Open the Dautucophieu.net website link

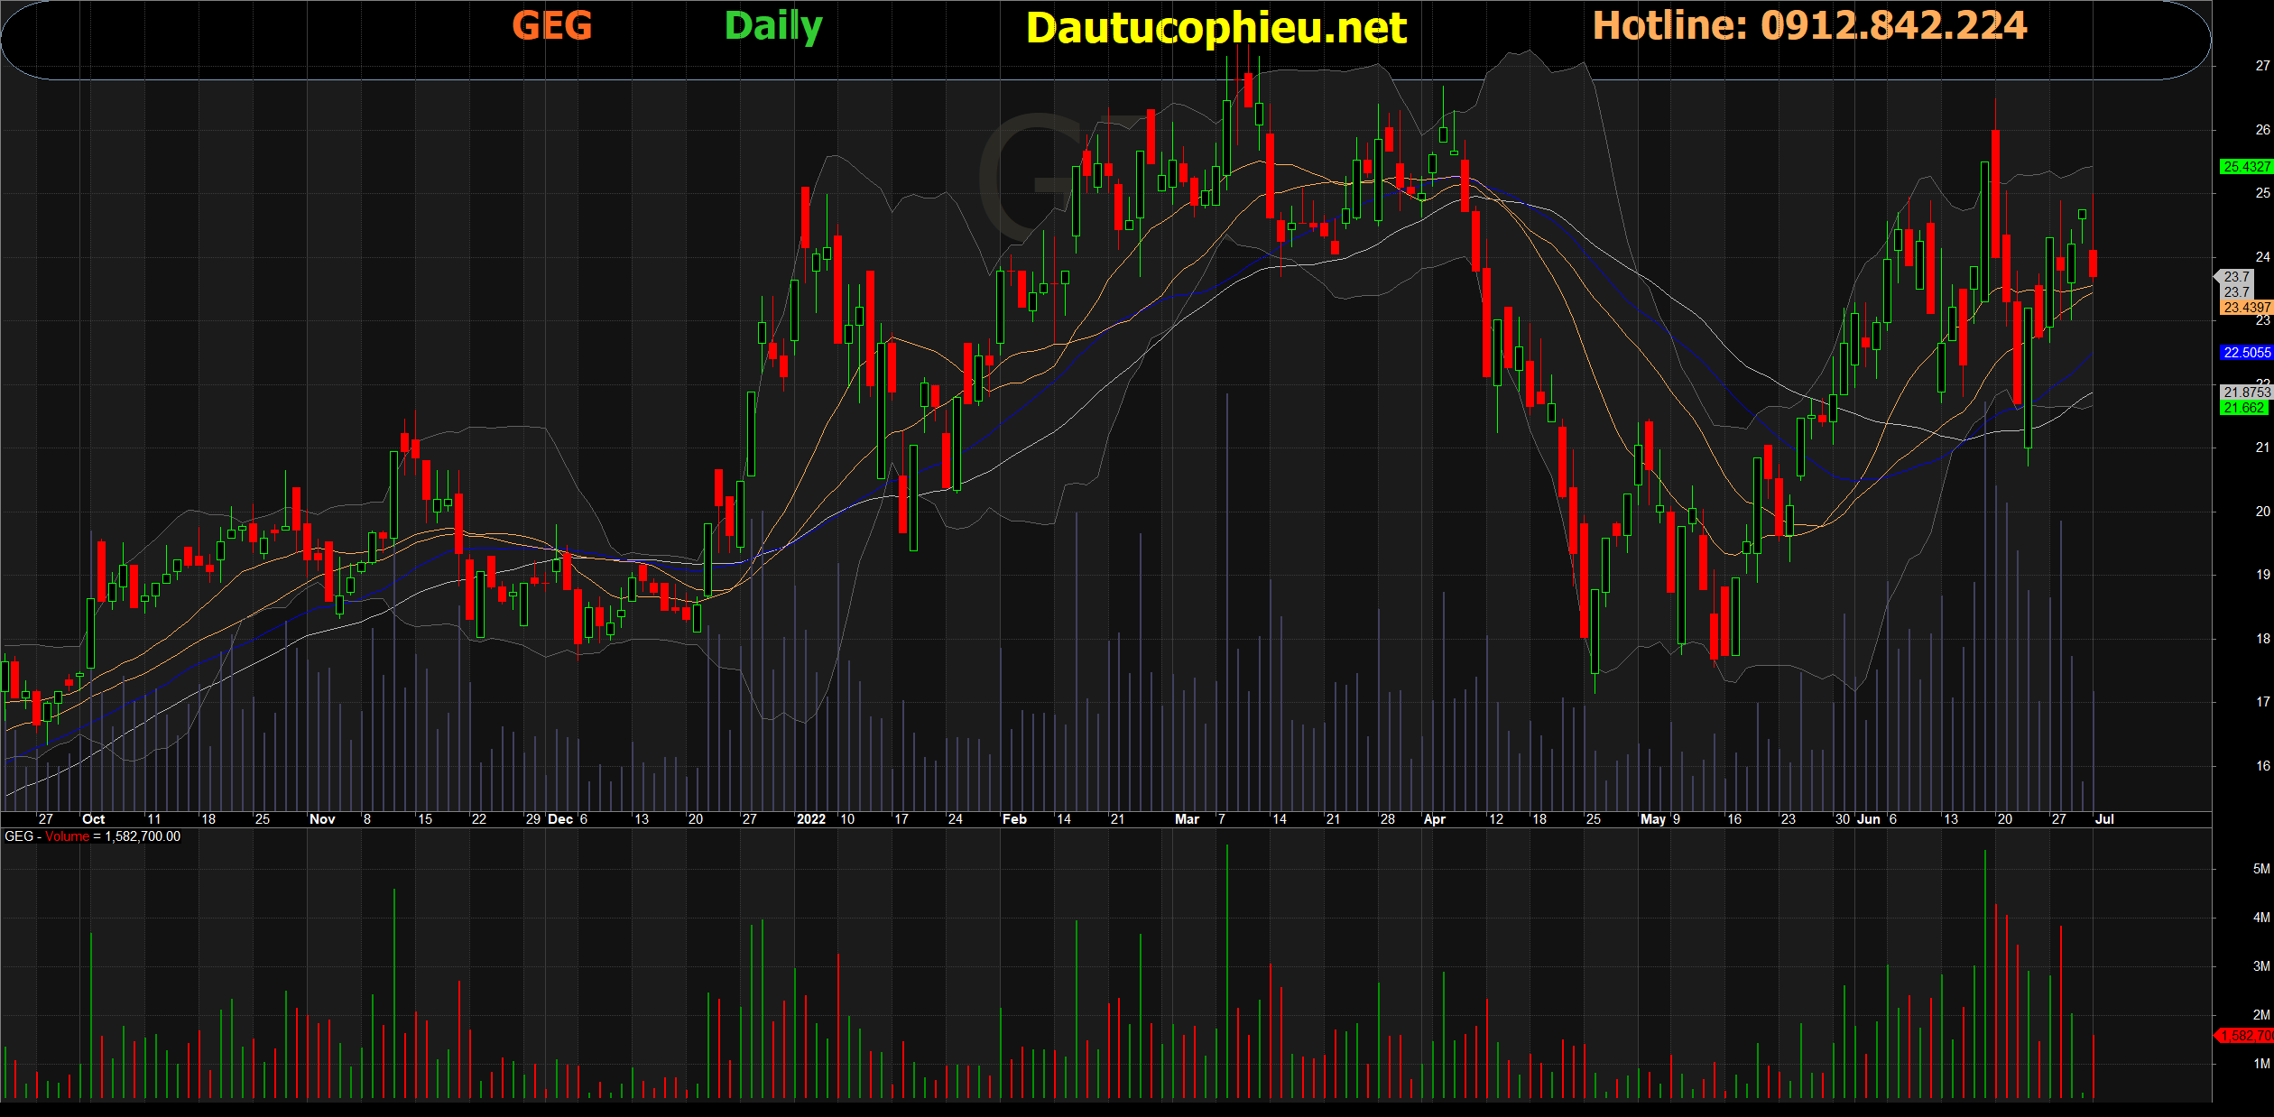click(x=1216, y=29)
